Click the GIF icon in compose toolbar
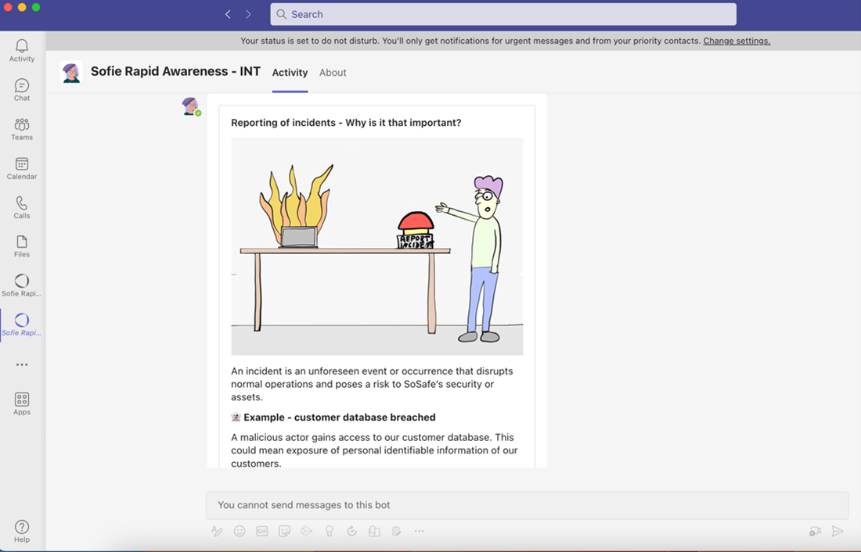Screen dimensions: 861x552 tap(262, 532)
